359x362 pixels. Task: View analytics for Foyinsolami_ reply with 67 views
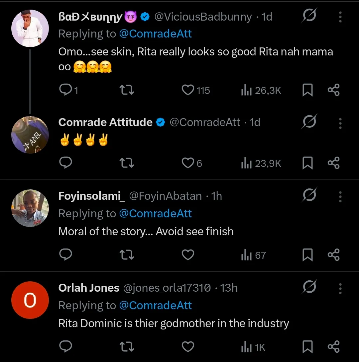click(x=253, y=255)
